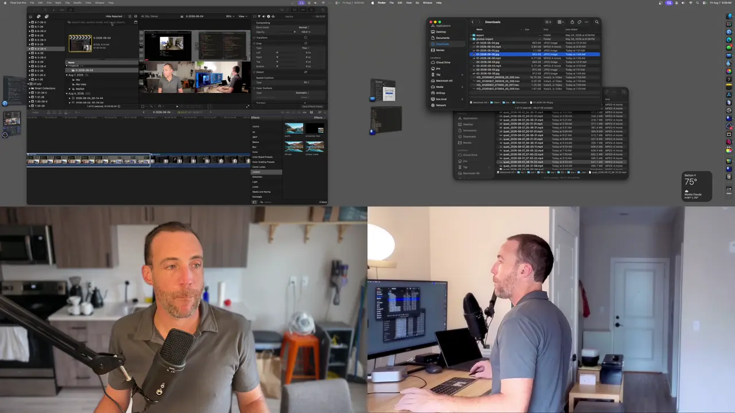Image resolution: width=735 pixels, height=413 pixels.
Task: Click the clip appearance icon beside Hide Rejected
Action: click(130, 17)
